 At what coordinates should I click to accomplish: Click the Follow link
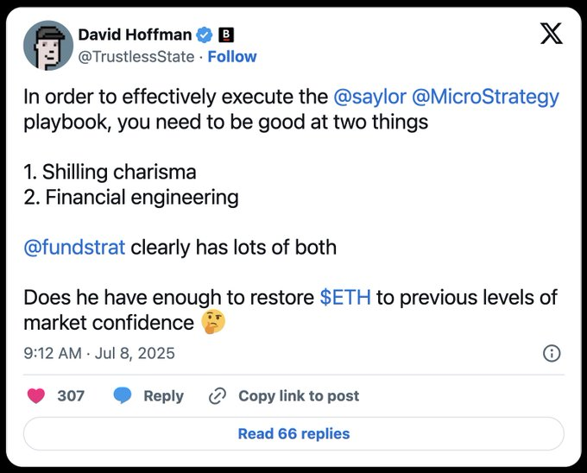(232, 57)
